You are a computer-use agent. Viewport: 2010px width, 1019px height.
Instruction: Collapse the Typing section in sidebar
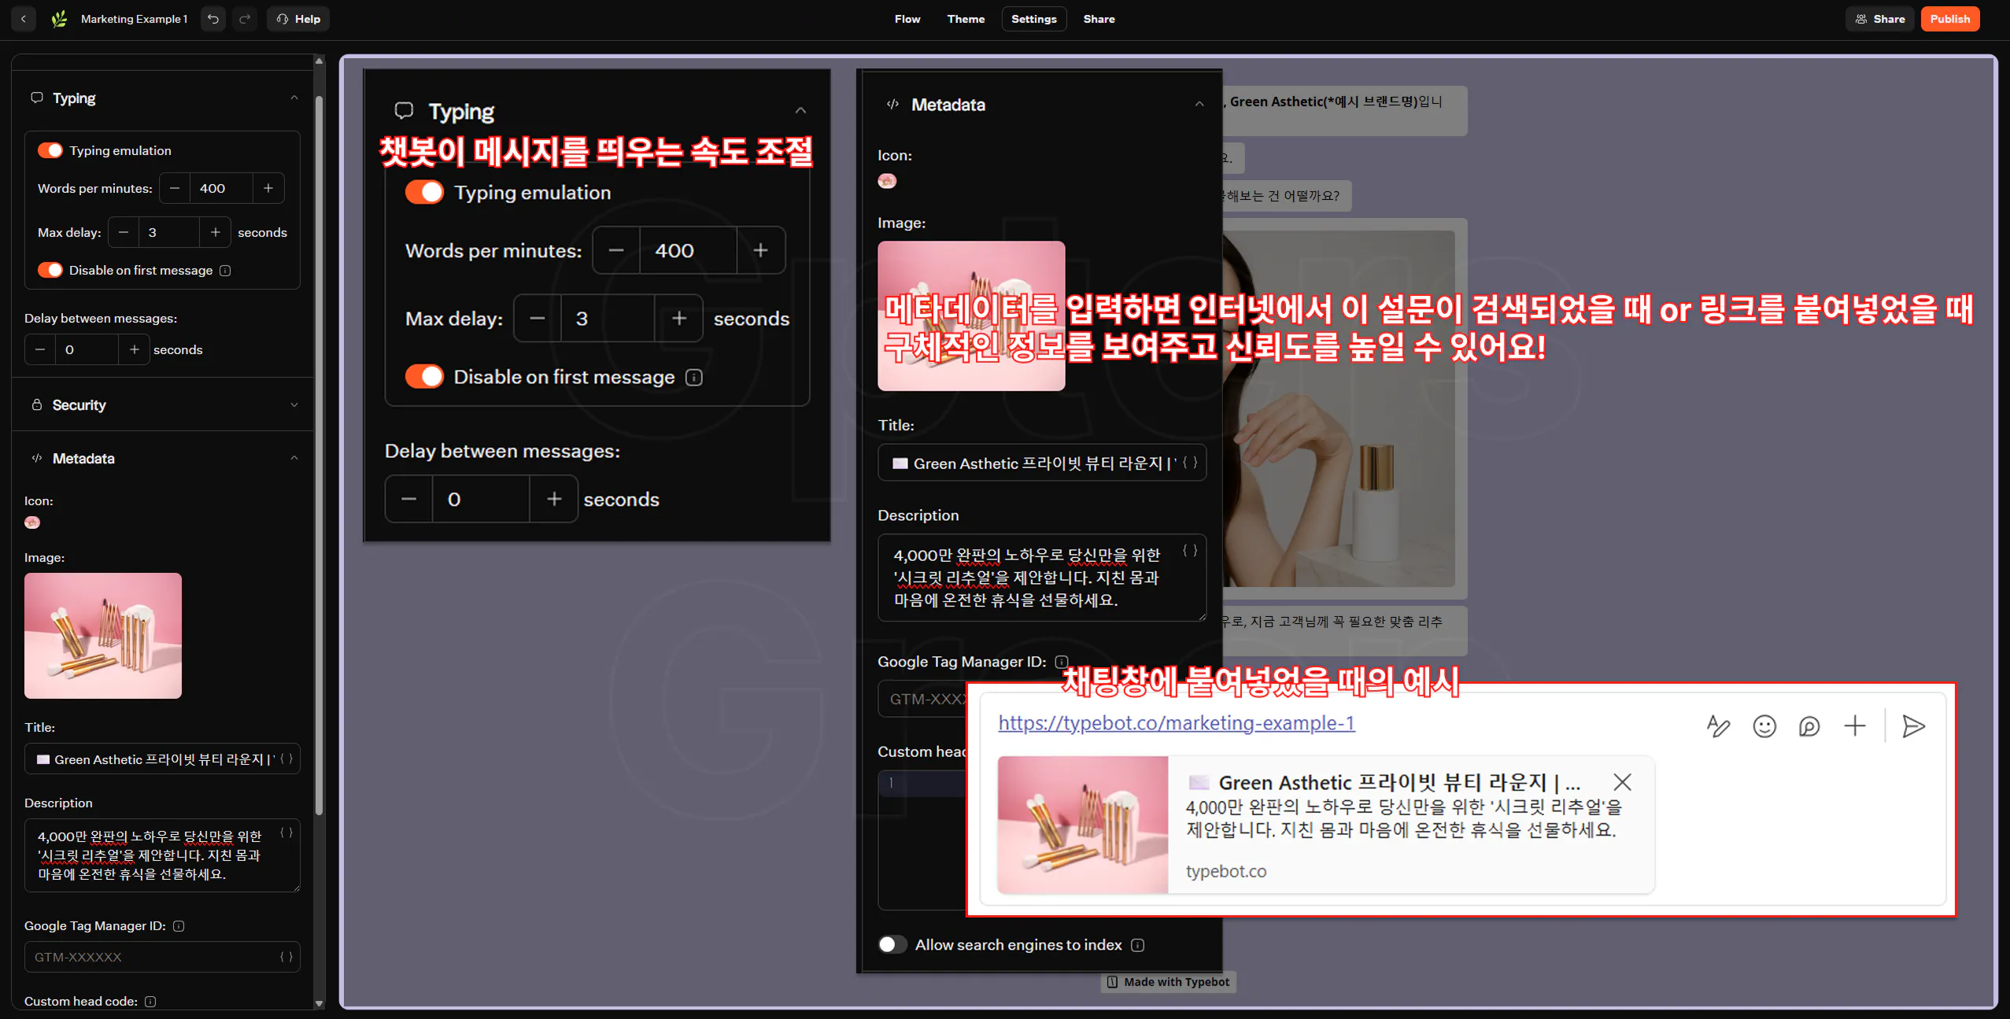tap(294, 98)
